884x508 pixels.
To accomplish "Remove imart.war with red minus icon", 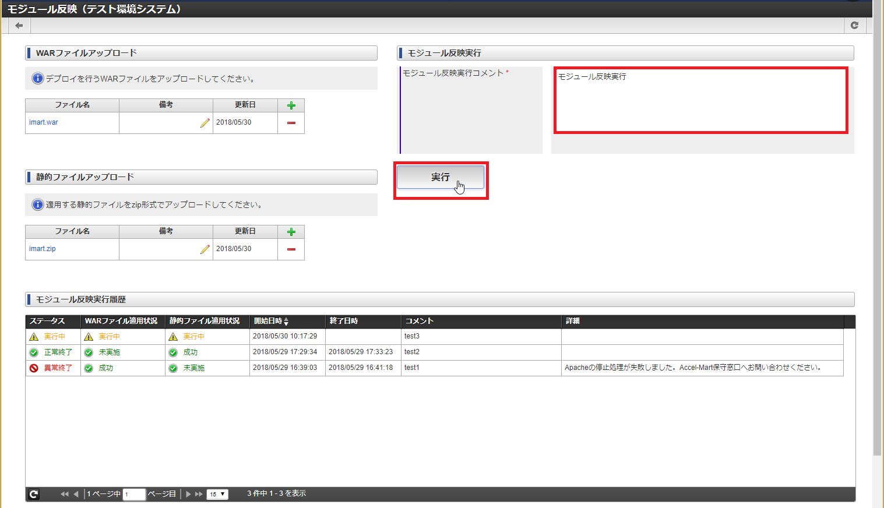I will [291, 123].
